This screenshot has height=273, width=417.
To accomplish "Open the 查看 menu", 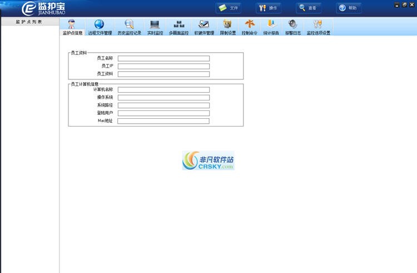I will (x=309, y=8).
